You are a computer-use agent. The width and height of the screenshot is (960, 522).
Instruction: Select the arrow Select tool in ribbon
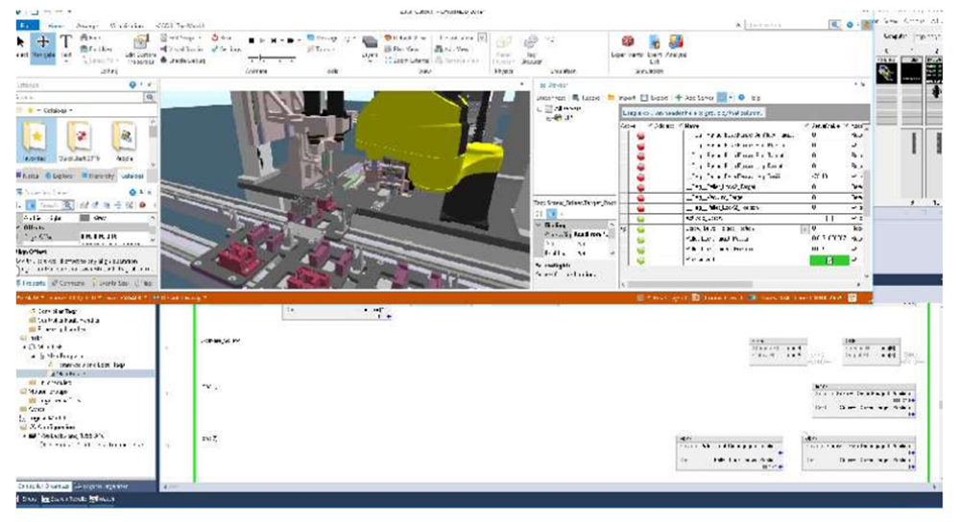(x=21, y=45)
